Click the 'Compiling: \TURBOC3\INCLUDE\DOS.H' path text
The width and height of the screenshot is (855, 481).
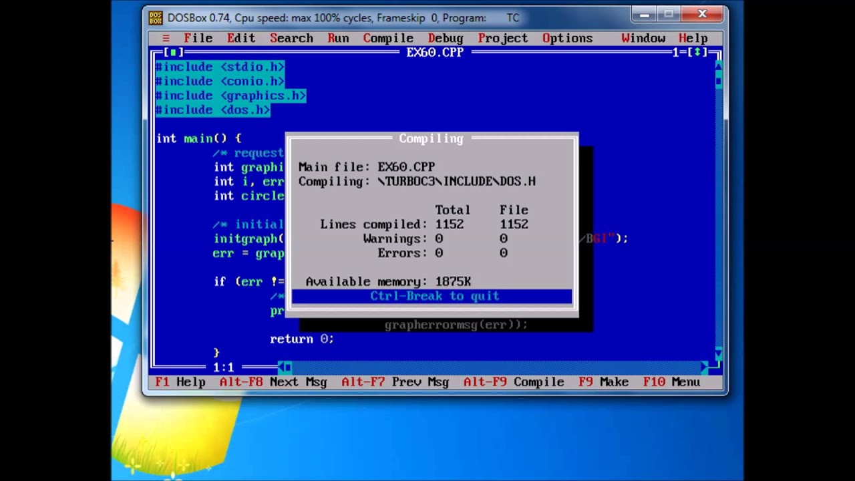(417, 182)
